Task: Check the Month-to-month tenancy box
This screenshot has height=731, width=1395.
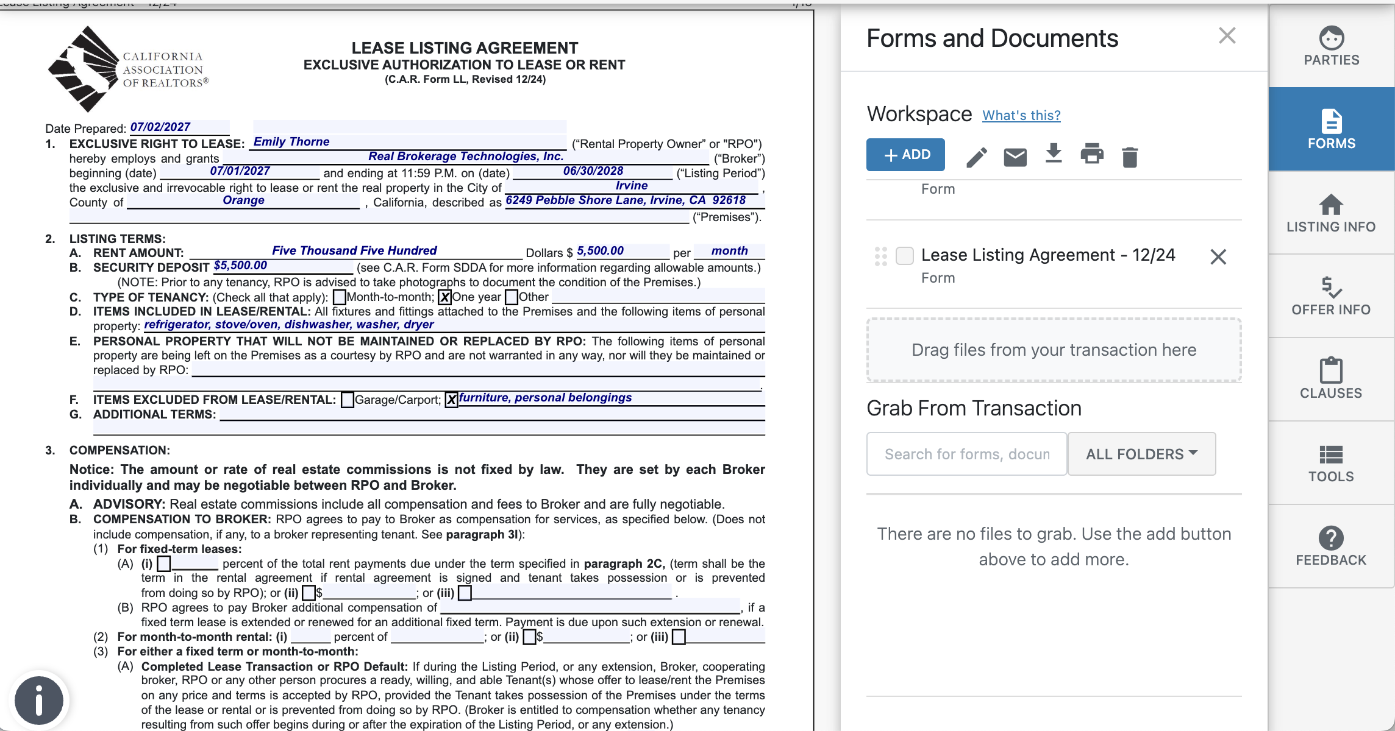Action: pos(340,297)
